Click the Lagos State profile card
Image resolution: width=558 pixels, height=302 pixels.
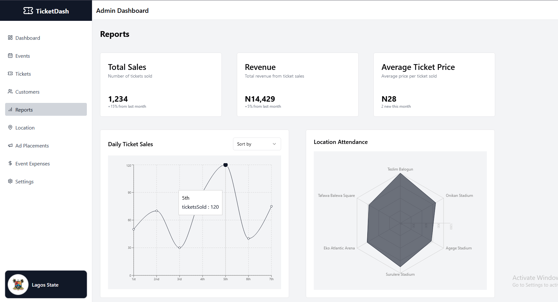coord(46,284)
